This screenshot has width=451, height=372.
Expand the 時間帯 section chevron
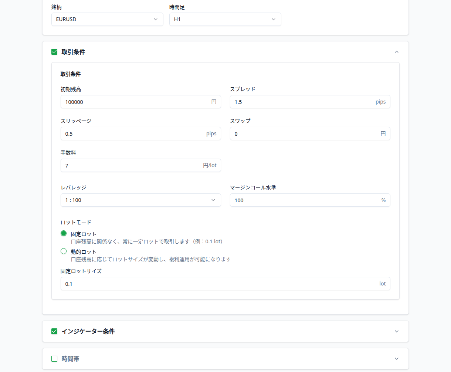coord(397,359)
